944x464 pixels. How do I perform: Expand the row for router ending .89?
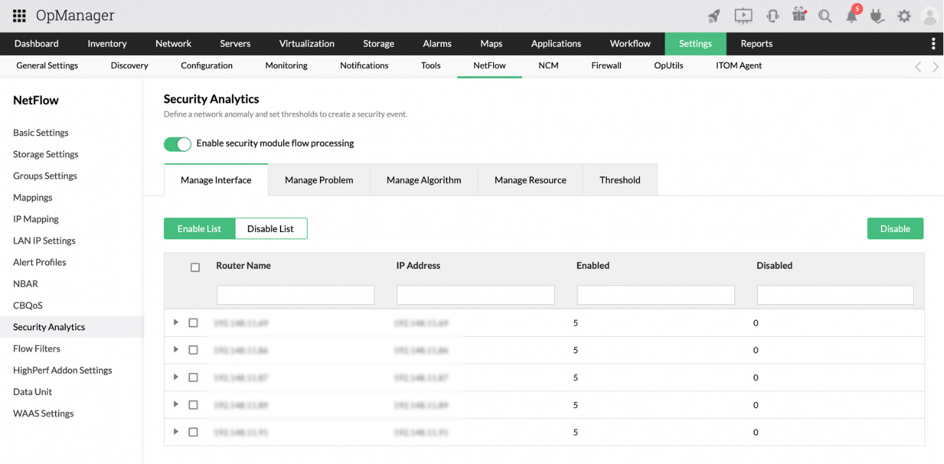(x=176, y=404)
